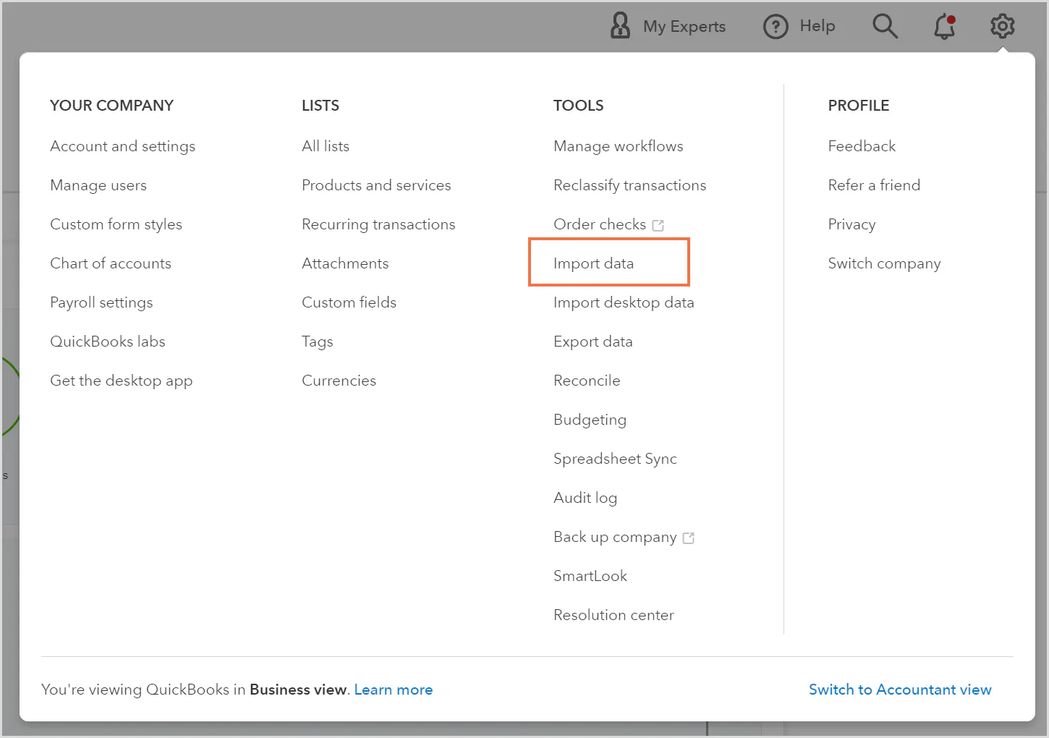This screenshot has height=738, width=1049.
Task: Click the My Experts person icon
Action: click(620, 26)
